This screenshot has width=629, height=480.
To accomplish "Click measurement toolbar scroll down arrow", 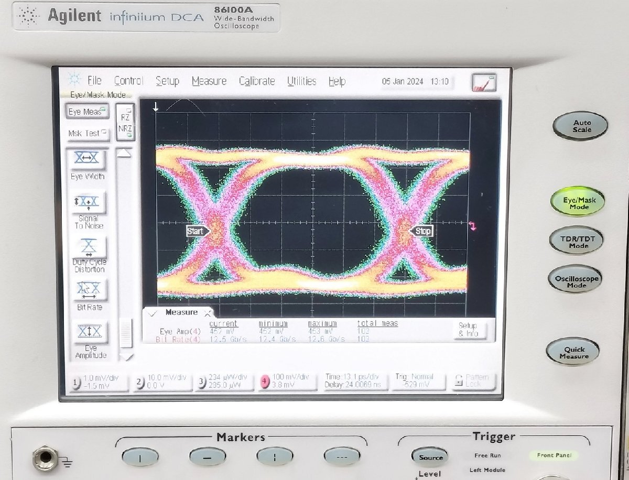I will [126, 356].
